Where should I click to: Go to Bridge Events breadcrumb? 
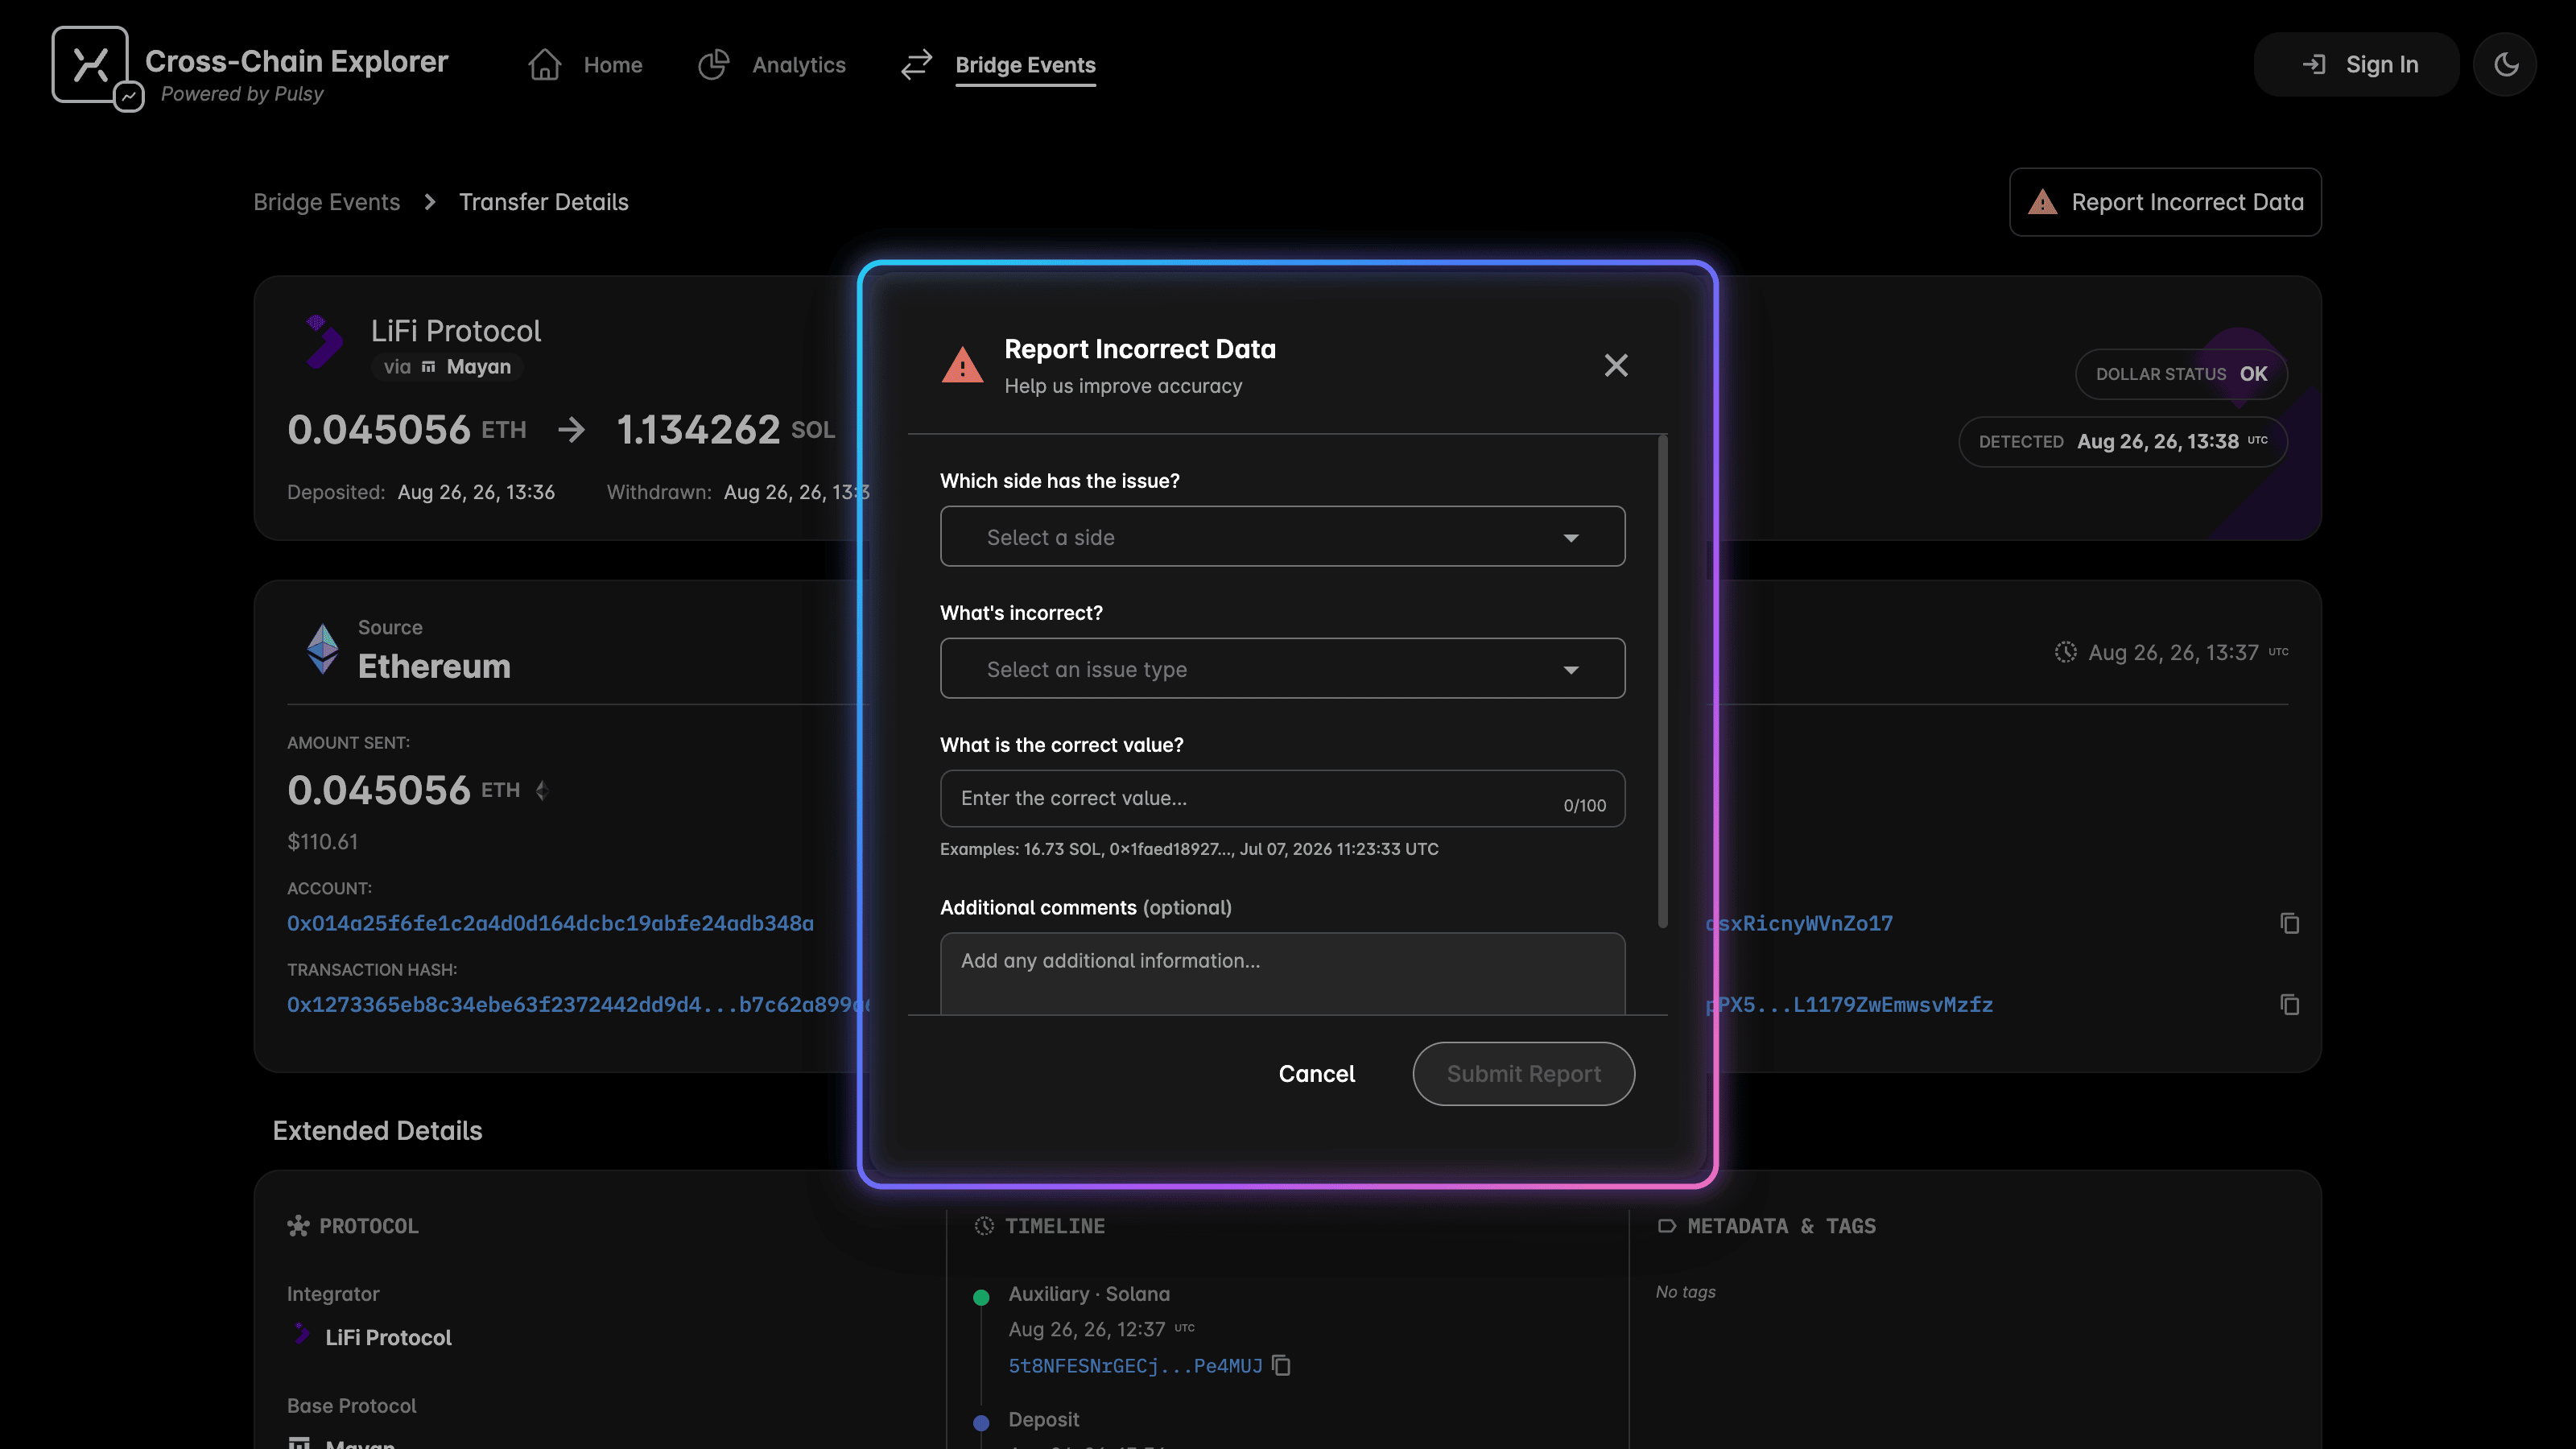[327, 202]
